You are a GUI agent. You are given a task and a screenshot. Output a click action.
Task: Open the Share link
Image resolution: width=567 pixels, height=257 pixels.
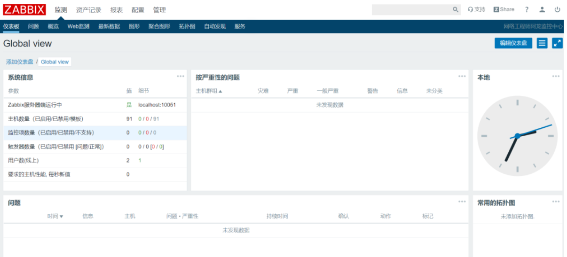(504, 9)
